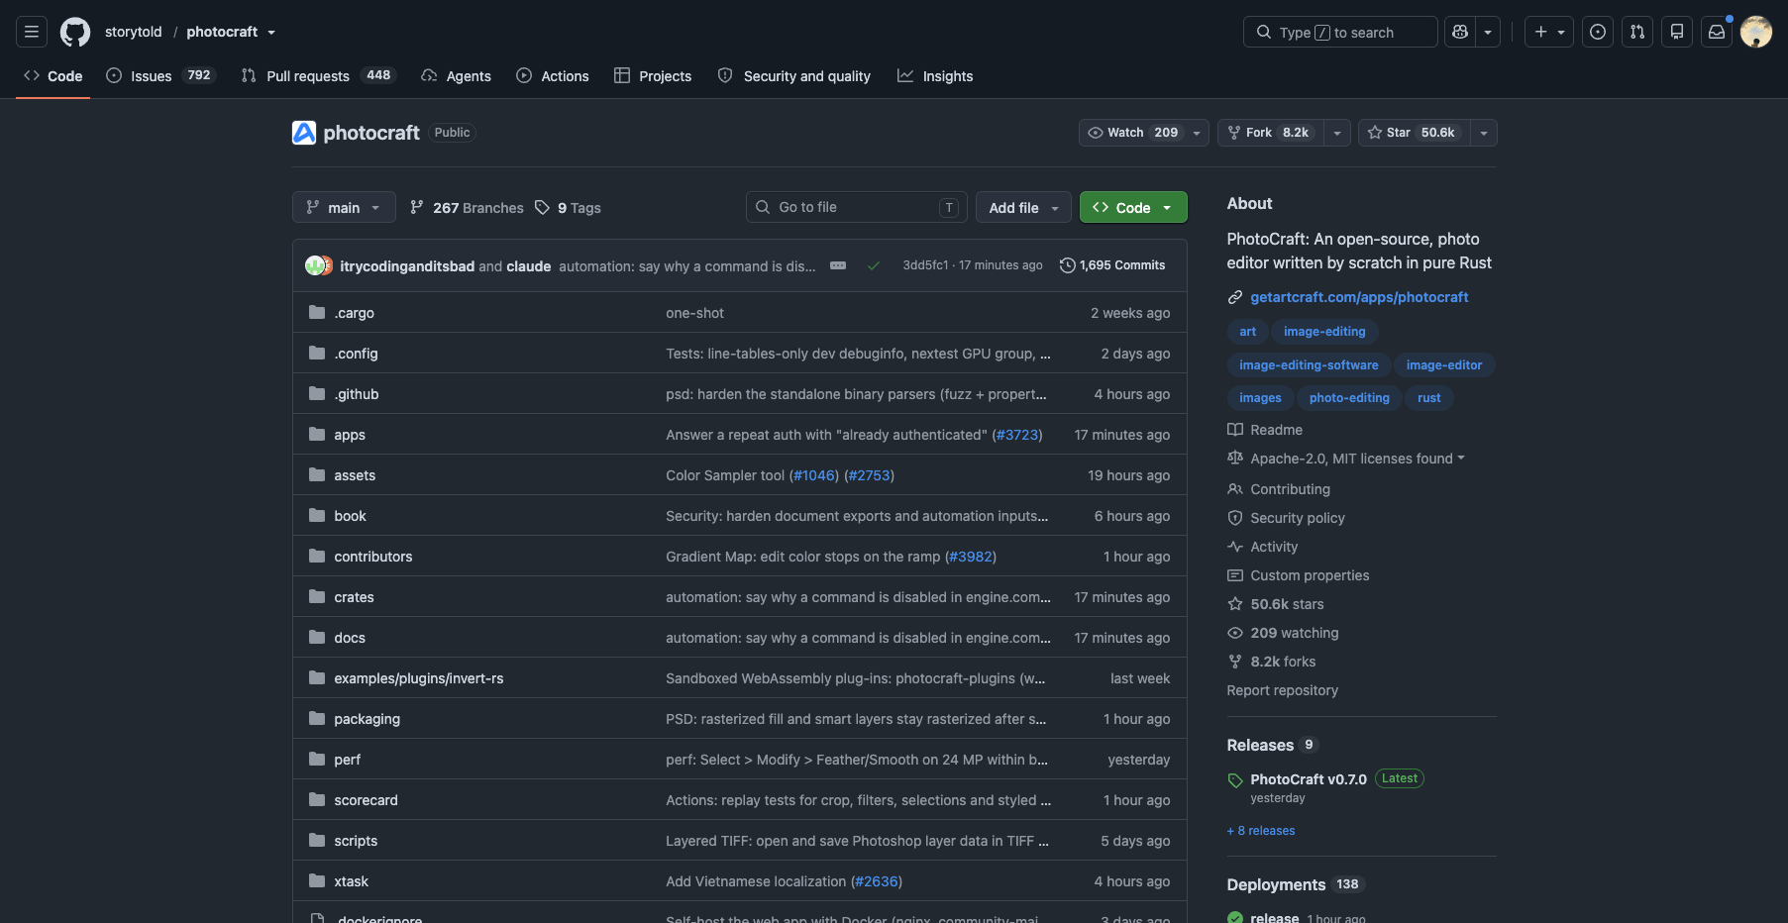Fork the photocraft repository

pyautogui.click(x=1270, y=133)
